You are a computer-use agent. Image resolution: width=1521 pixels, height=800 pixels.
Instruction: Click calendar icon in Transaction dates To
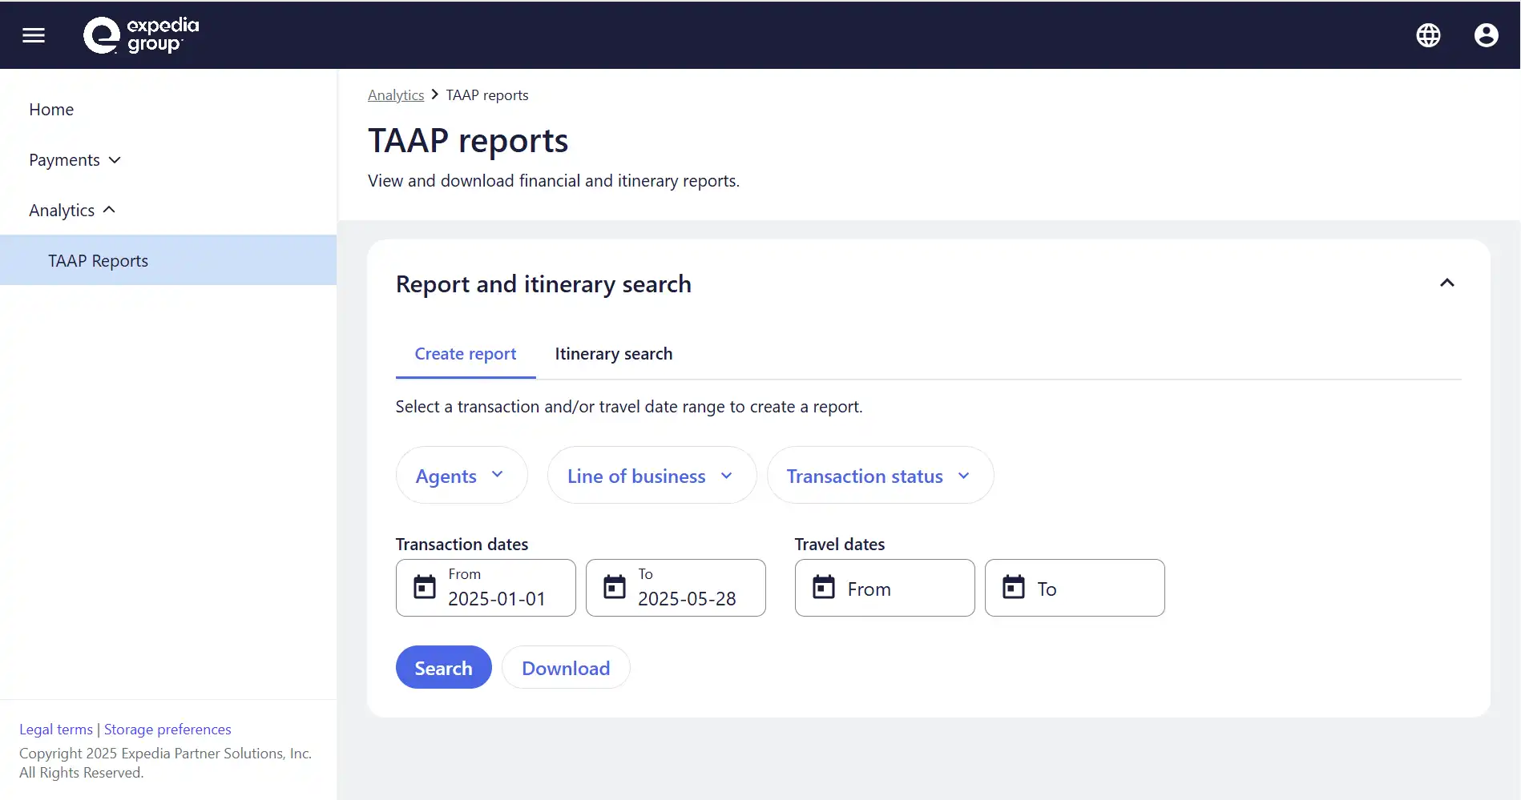tap(615, 587)
